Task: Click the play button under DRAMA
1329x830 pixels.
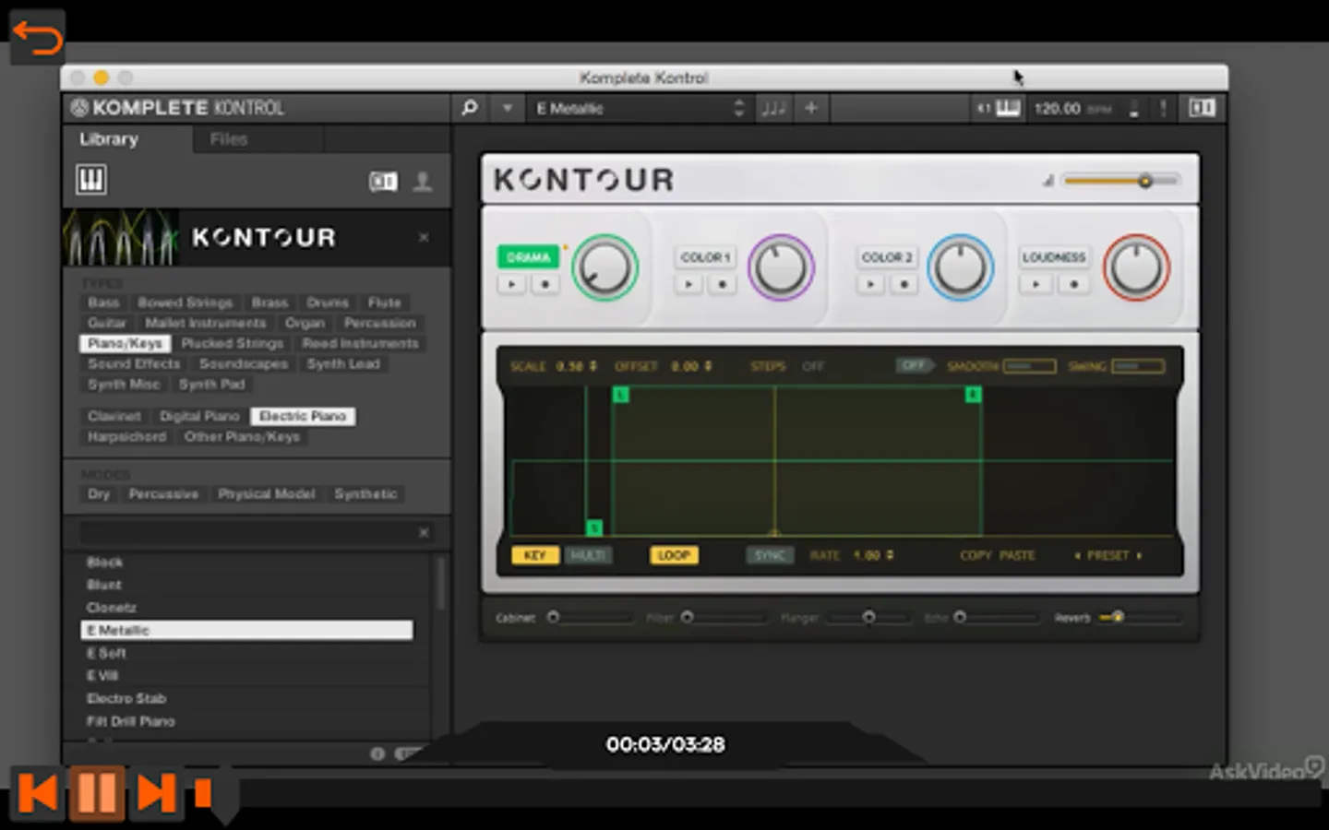Action: coord(511,284)
